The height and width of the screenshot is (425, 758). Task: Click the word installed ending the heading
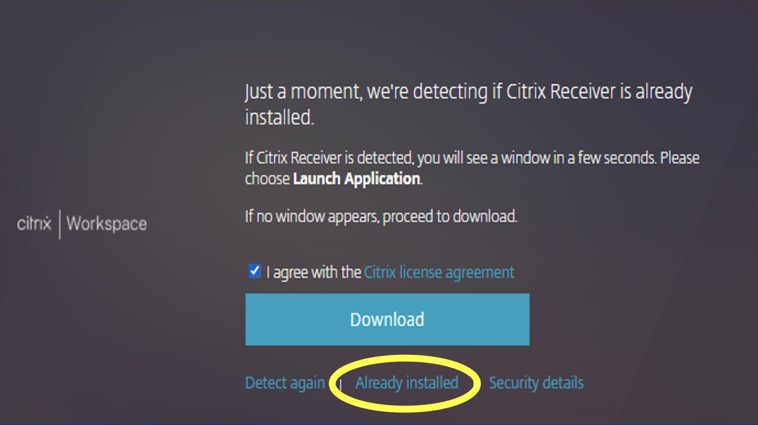279,117
